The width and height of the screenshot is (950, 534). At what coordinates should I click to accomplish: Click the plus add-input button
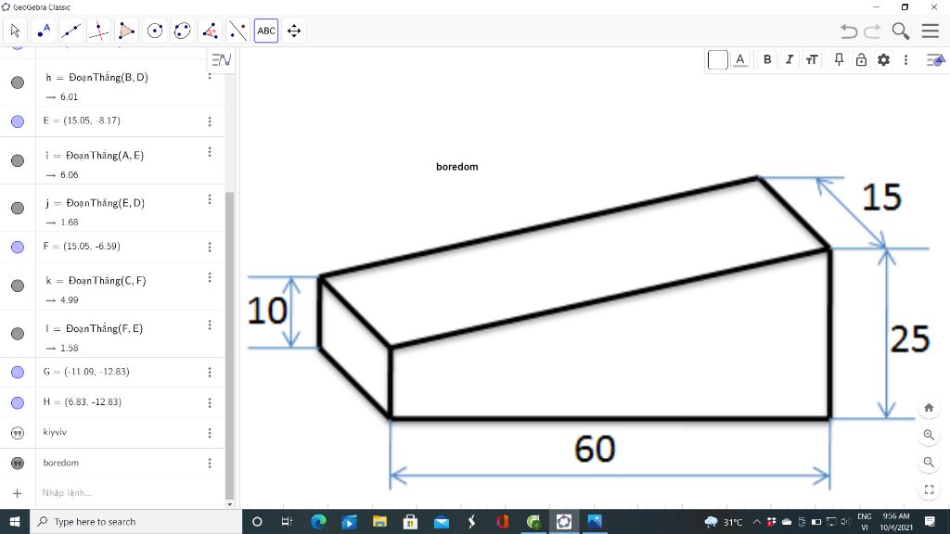pyautogui.click(x=18, y=493)
